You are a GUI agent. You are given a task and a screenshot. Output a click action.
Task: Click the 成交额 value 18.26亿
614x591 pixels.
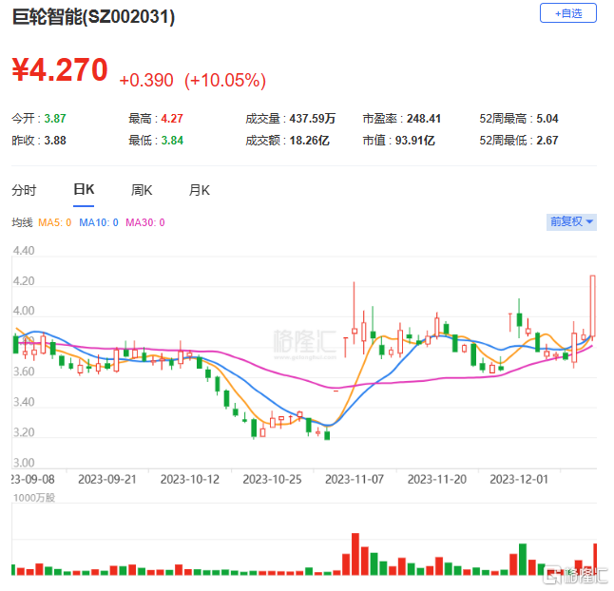coord(309,141)
